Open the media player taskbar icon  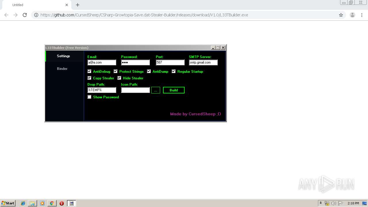42,203
